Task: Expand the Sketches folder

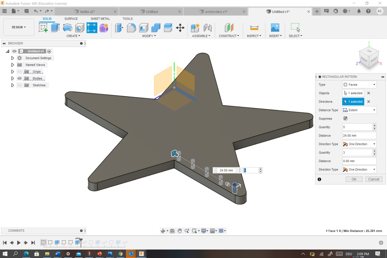Action: click(12, 85)
